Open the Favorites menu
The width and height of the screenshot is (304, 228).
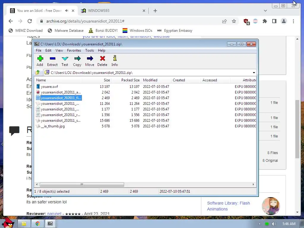[74, 50]
